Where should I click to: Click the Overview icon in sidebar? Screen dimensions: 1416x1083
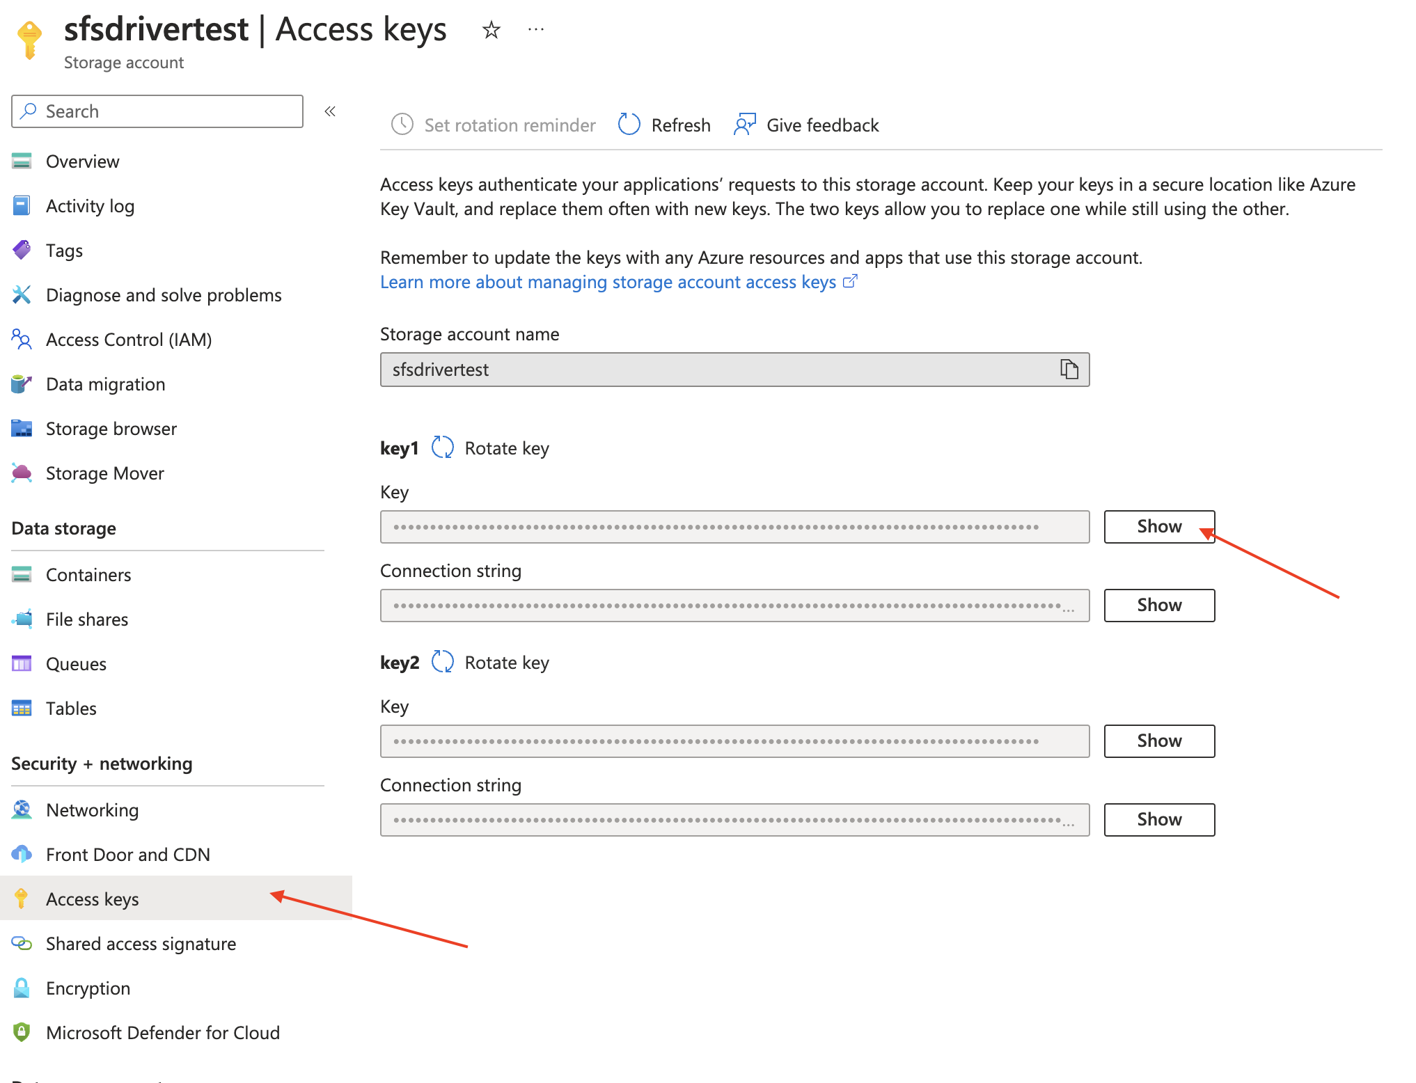click(x=22, y=161)
